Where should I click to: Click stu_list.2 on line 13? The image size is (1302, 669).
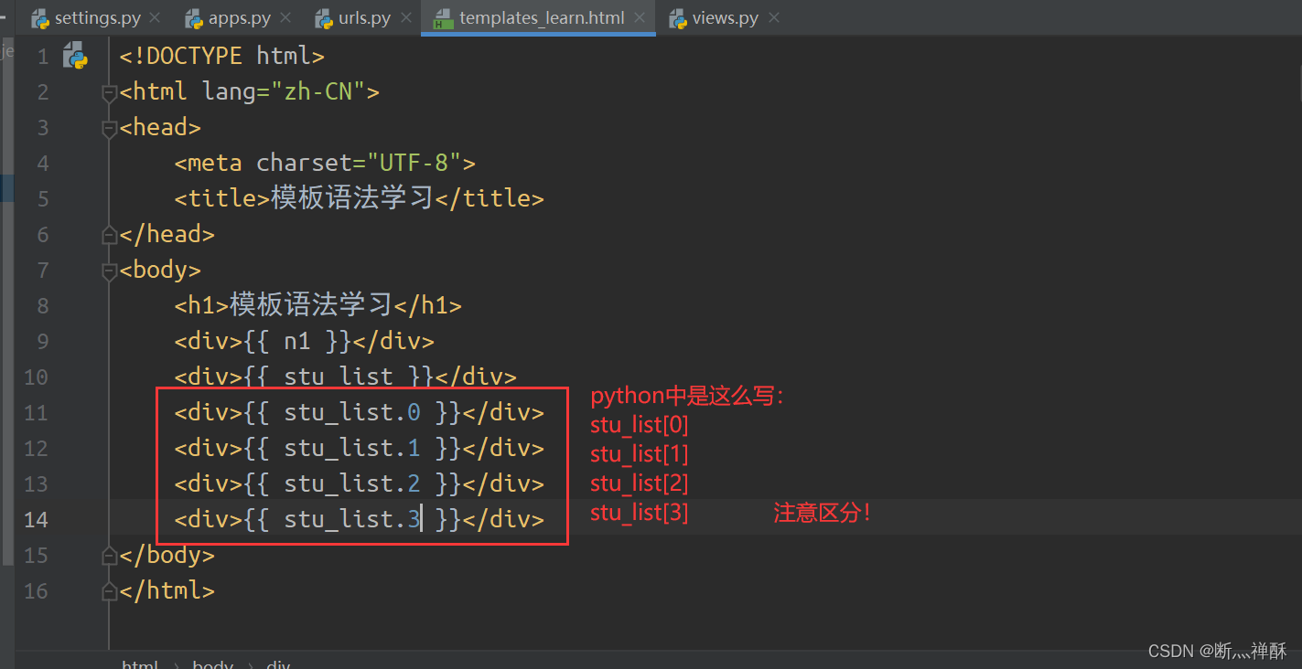[352, 484]
